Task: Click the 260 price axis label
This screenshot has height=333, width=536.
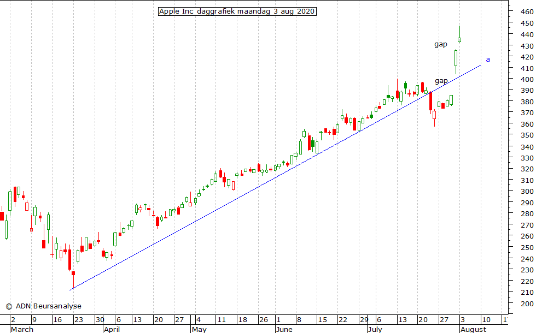Action: (x=526, y=236)
